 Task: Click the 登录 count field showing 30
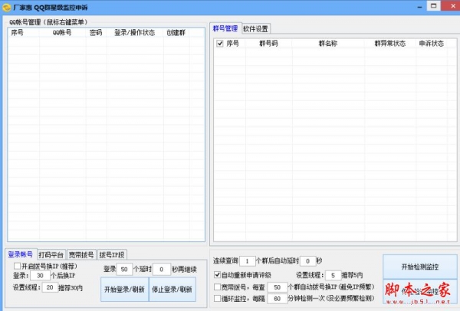pyautogui.click(x=40, y=276)
